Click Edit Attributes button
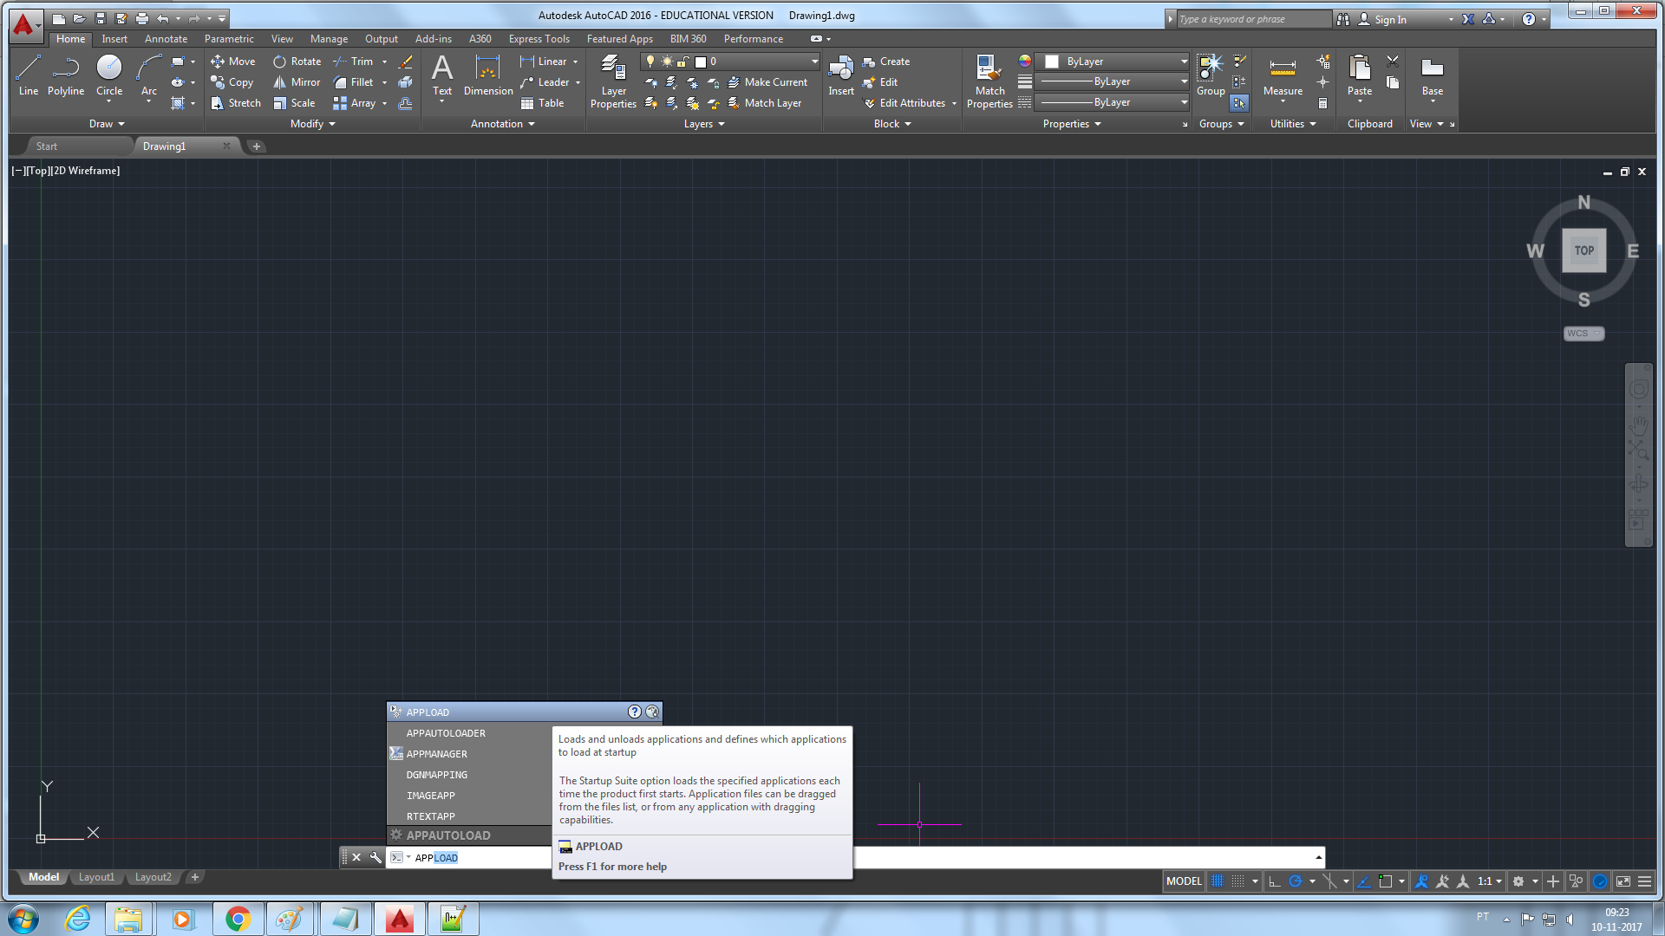 (x=904, y=103)
